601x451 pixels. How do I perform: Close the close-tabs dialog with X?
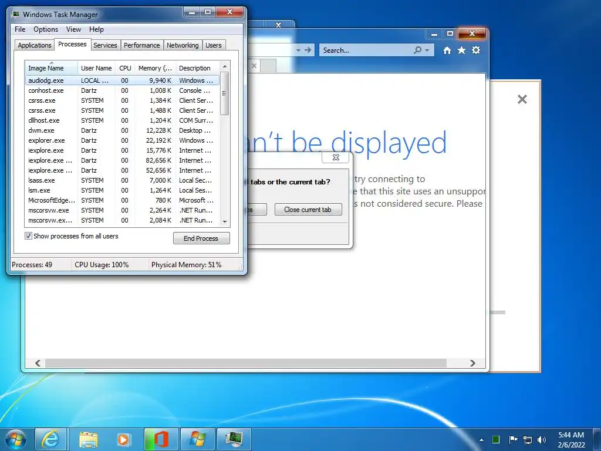[x=335, y=157]
